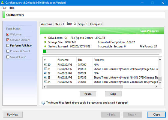Image resolution: width=168 pixels, height=120 pixels.
Task: Click the image icon for row 24
Action: pyautogui.click(x=45, y=82)
